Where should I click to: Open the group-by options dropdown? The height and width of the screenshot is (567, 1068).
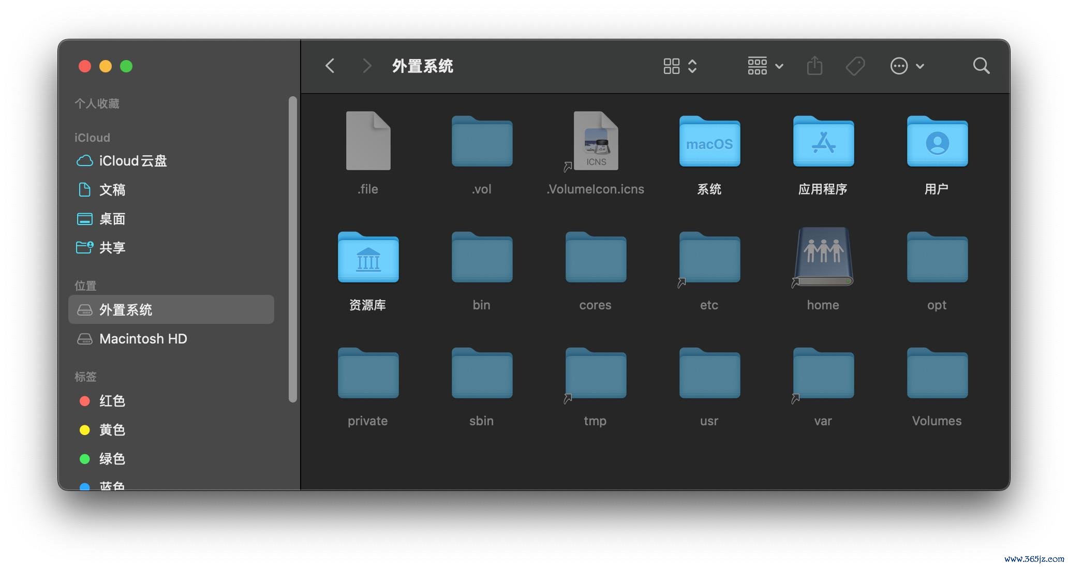click(765, 66)
